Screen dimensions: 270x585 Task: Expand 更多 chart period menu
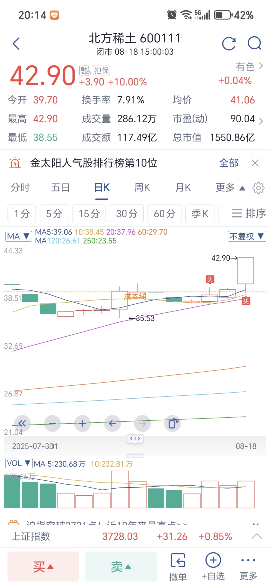click(x=230, y=188)
